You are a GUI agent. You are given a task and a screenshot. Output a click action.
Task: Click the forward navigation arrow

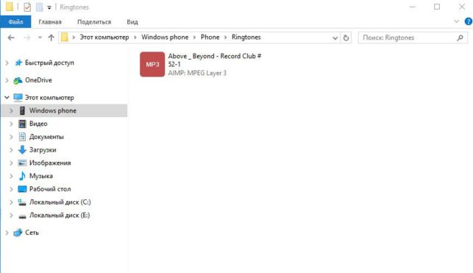tap(26, 38)
